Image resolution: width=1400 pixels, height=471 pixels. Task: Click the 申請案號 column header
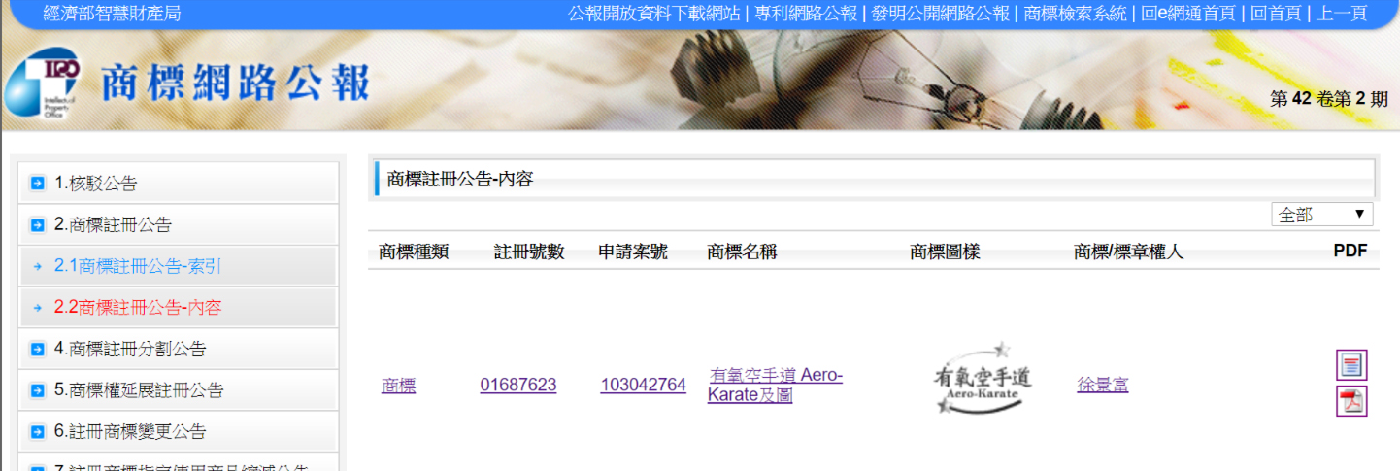coord(633,252)
